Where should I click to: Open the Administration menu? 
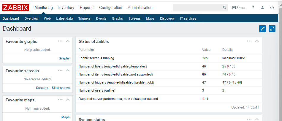pos(140,7)
